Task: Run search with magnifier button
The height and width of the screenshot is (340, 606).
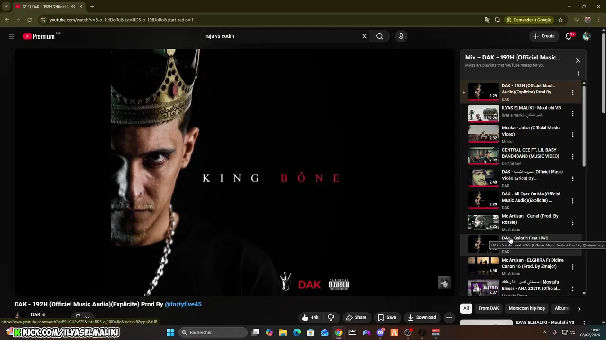Action: pos(380,36)
